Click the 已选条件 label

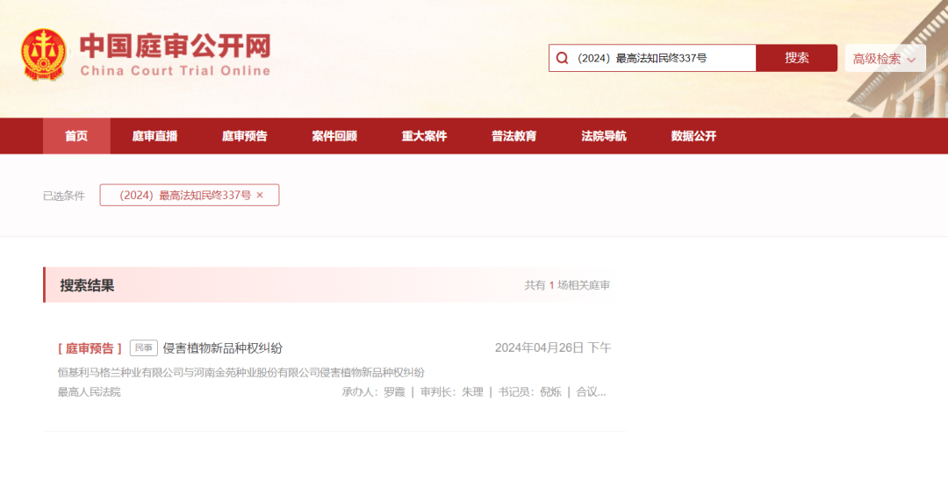63,196
